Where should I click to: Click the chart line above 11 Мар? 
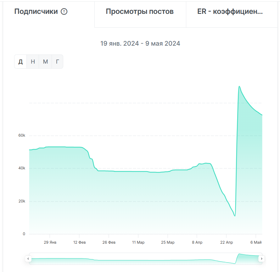coord(138,172)
